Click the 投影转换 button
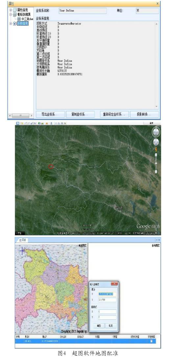This screenshot has width=169, height=357. [144, 114]
